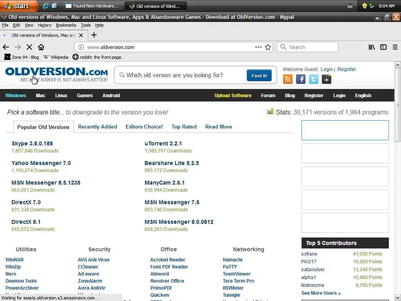Open the Library icon in toolbar
Viewport: 401px width, 301px height.
(x=372, y=47)
